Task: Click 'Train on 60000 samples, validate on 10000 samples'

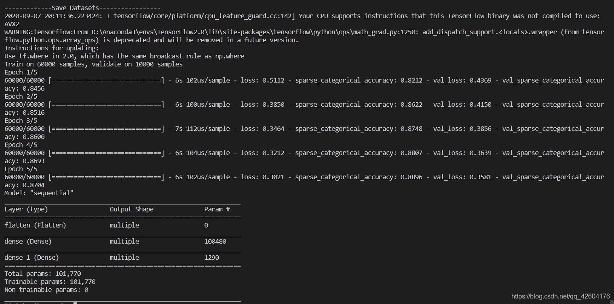Action: pos(93,64)
